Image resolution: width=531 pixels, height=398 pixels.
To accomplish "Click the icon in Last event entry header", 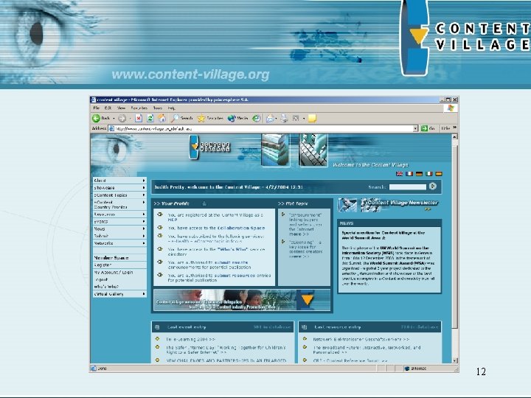I will (x=157, y=327).
